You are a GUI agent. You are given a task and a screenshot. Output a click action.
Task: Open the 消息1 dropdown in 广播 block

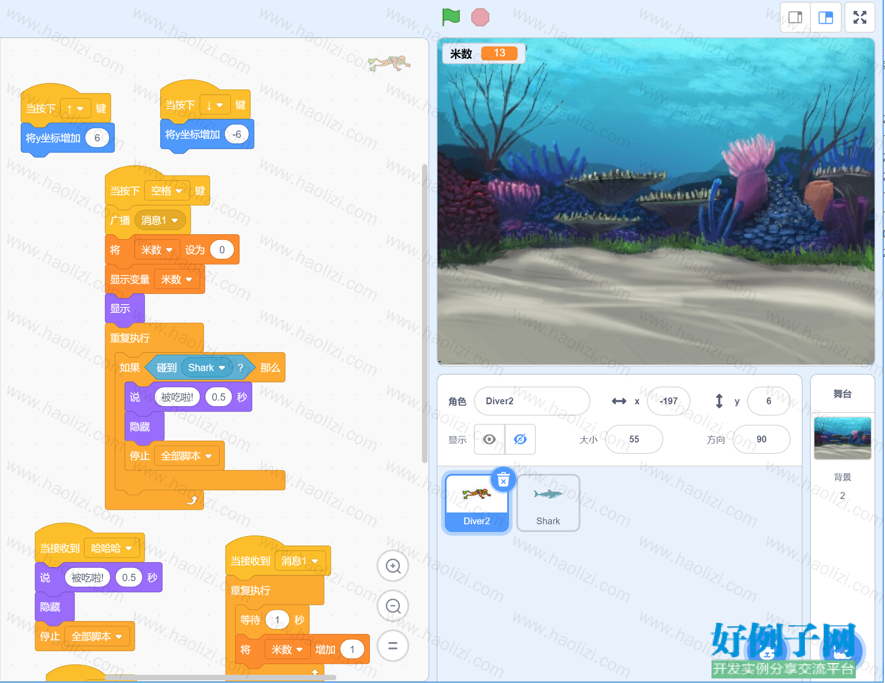tap(159, 221)
